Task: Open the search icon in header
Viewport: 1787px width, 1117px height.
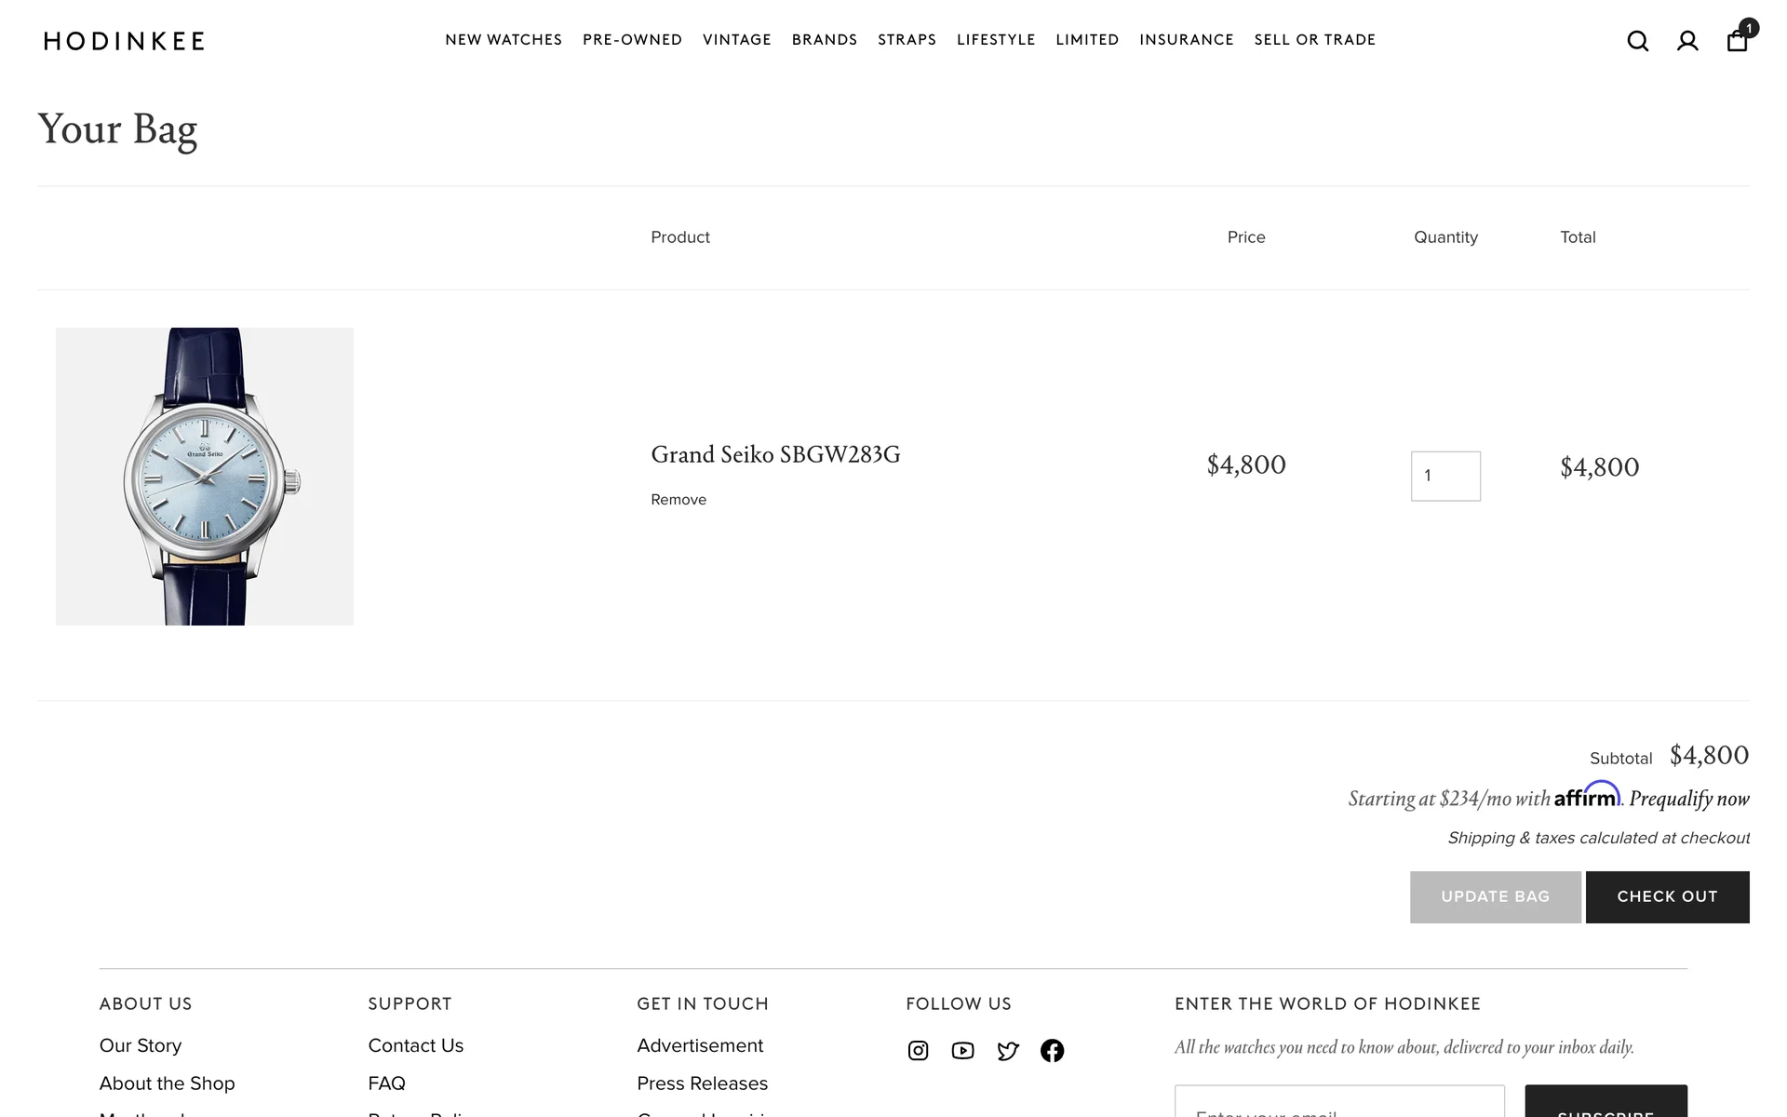Action: point(1637,41)
